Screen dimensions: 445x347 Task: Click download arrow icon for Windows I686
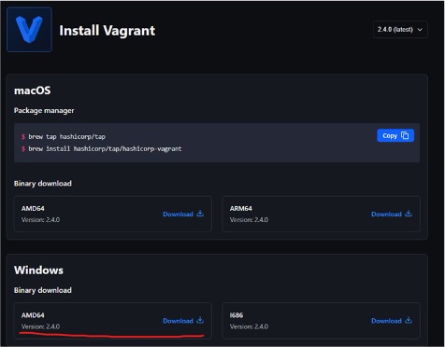tap(409, 320)
